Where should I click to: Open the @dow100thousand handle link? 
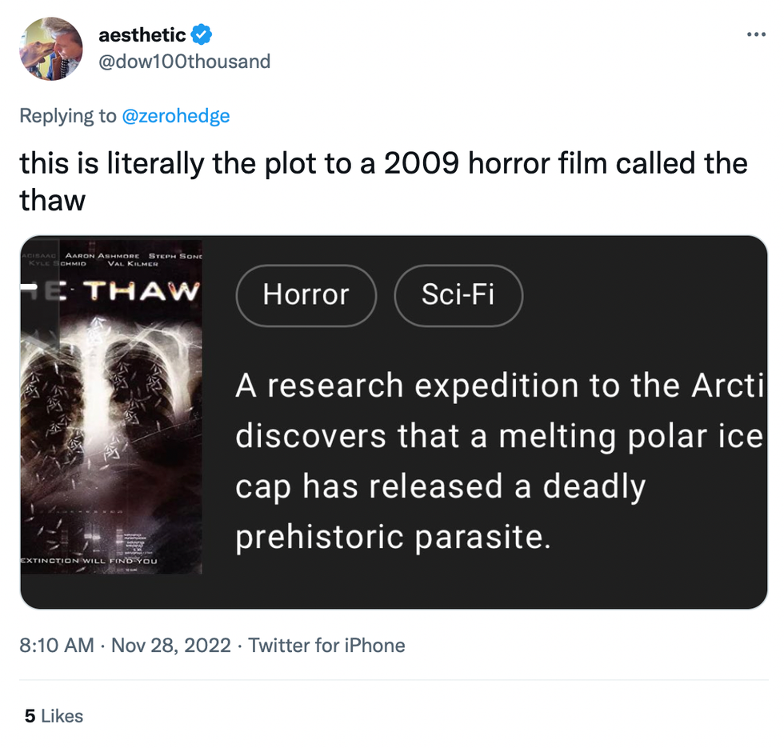coord(184,62)
